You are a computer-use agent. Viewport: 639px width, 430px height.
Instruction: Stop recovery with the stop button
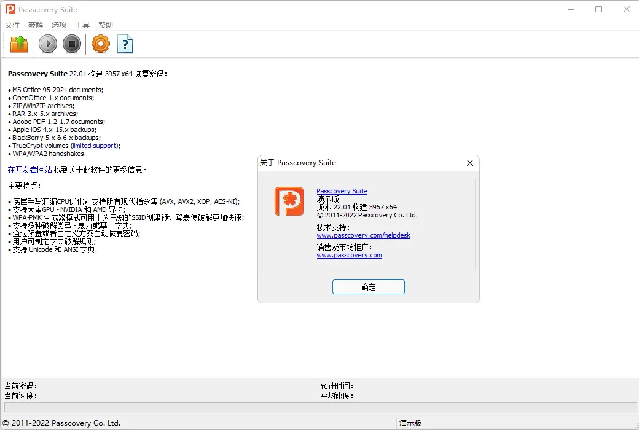pyautogui.click(x=72, y=44)
